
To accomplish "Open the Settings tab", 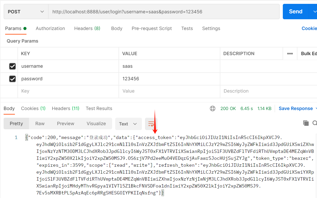I will [x=211, y=28].
